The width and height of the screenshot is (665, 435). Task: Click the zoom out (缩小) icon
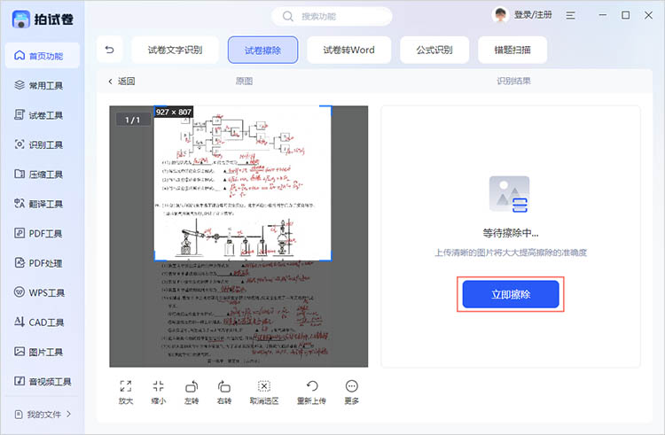(158, 386)
